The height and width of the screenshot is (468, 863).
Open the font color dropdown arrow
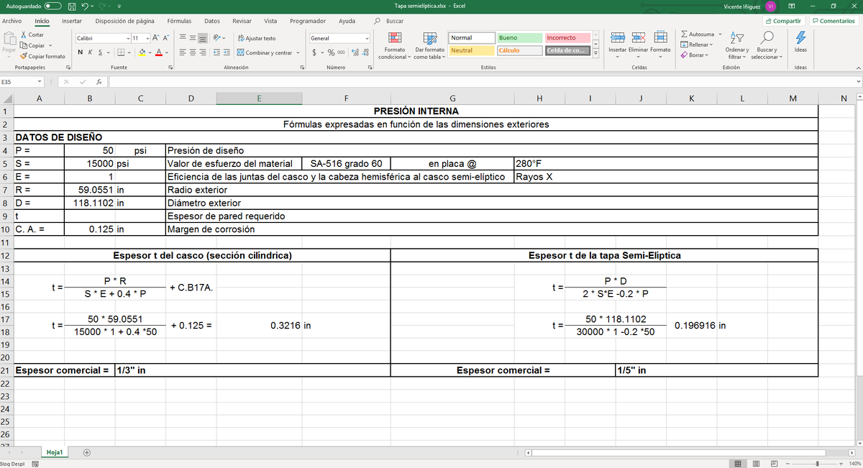click(x=167, y=52)
